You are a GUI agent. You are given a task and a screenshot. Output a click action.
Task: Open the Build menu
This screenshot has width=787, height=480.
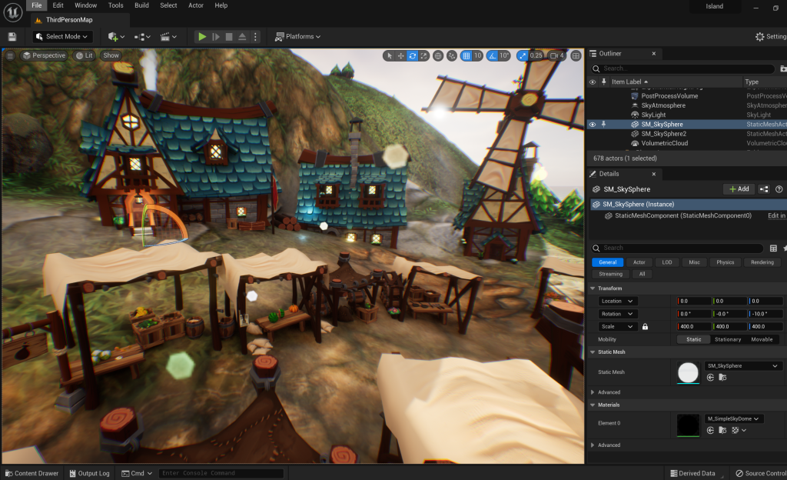(141, 5)
